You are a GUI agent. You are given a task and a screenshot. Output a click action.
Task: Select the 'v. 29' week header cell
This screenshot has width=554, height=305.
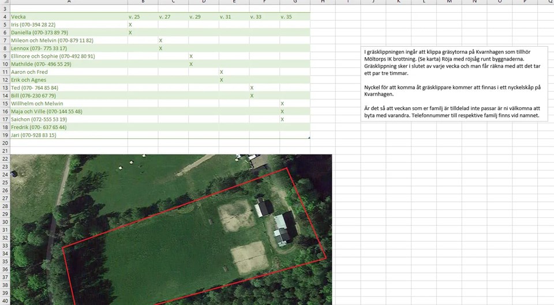coord(203,17)
